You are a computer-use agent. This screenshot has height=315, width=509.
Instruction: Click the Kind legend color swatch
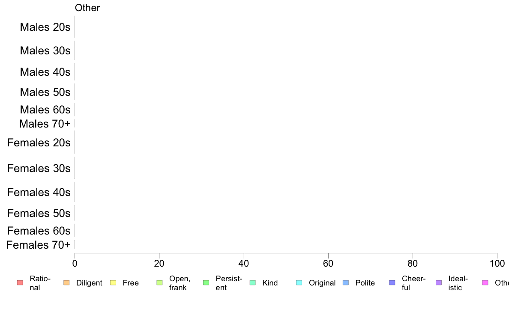(252, 283)
